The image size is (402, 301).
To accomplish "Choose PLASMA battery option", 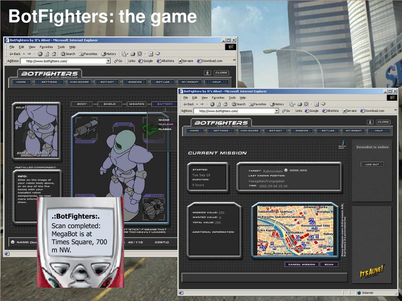I will pos(165,129).
